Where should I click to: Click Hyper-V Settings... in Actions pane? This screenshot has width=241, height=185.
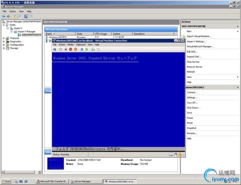pos(196,42)
